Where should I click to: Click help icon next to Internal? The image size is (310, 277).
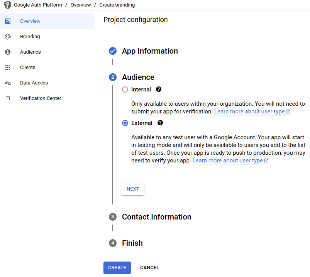[x=159, y=89]
